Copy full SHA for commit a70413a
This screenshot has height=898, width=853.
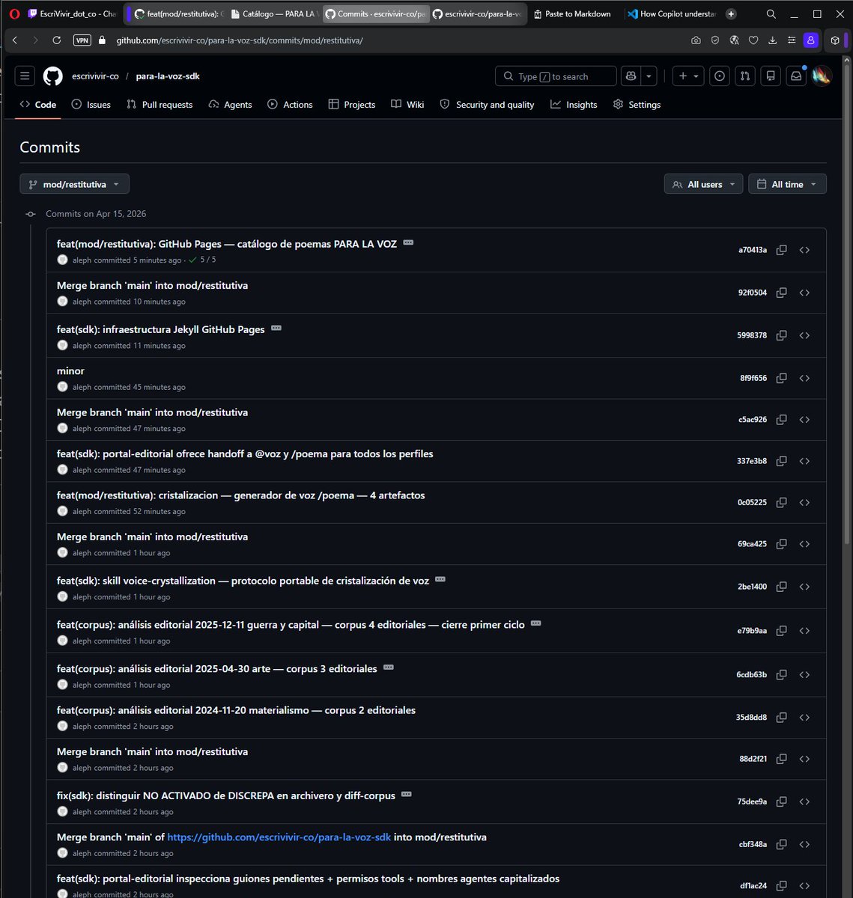pyautogui.click(x=781, y=250)
